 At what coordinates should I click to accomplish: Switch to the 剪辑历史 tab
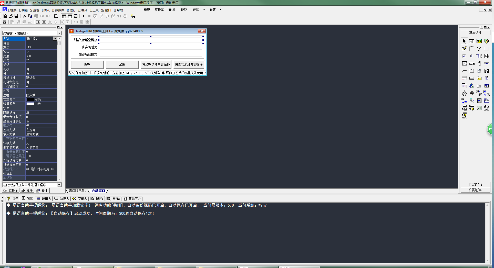click(x=132, y=199)
